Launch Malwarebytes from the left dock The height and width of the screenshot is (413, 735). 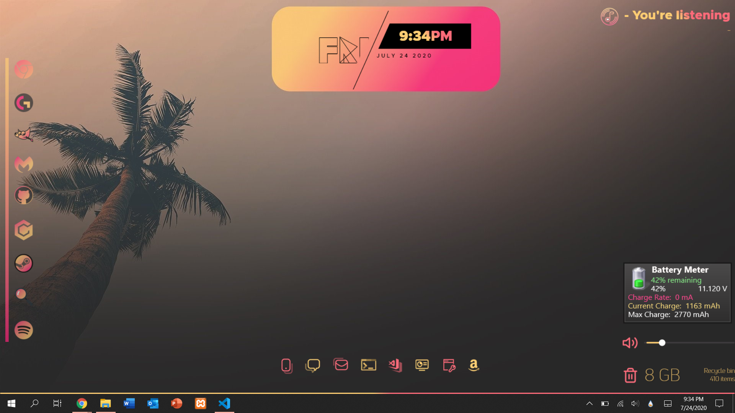coord(24,164)
